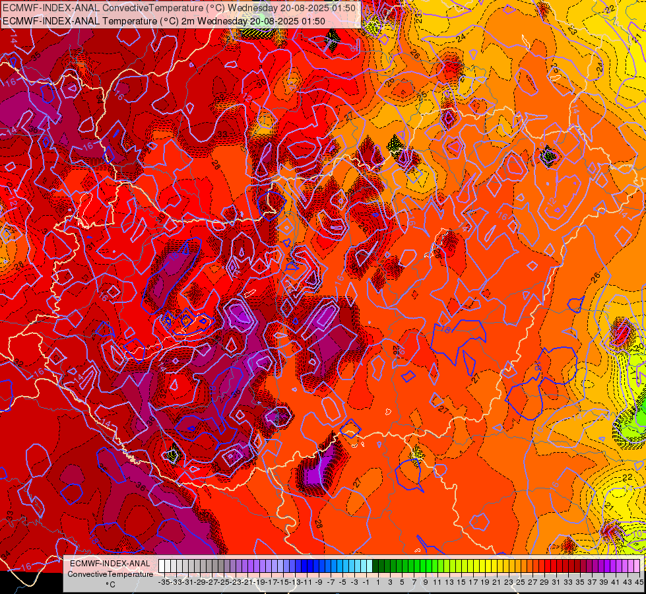Click the 5 tick label on the legend scale
Image resolution: width=646 pixels, height=594 pixels.
402,582
